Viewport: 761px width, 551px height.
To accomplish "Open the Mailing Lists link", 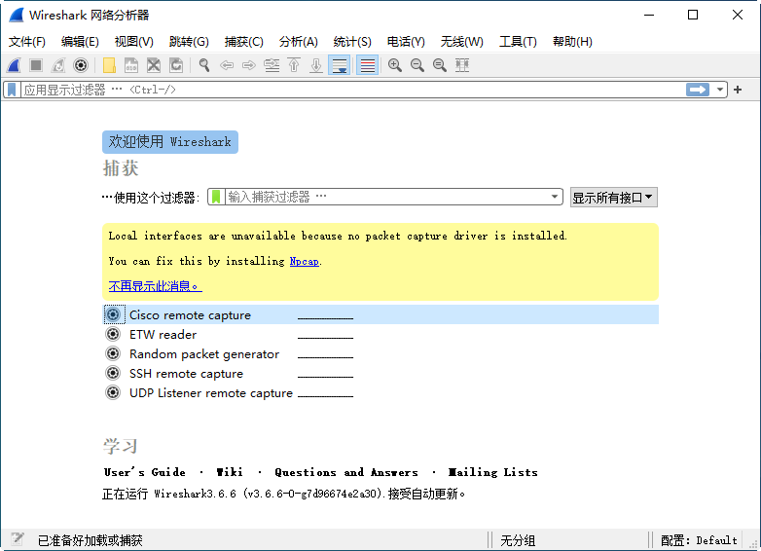I will point(492,472).
